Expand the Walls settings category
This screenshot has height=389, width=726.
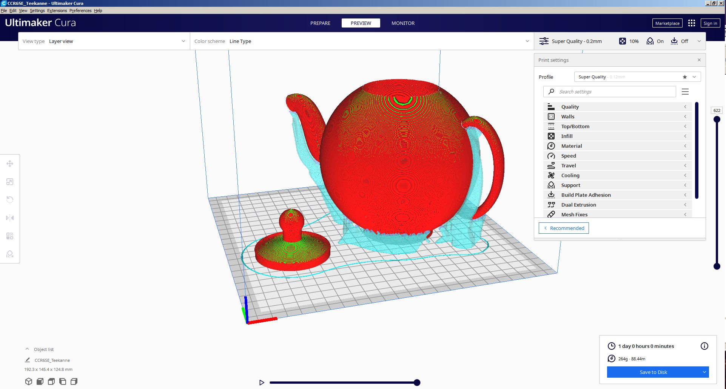(617, 116)
